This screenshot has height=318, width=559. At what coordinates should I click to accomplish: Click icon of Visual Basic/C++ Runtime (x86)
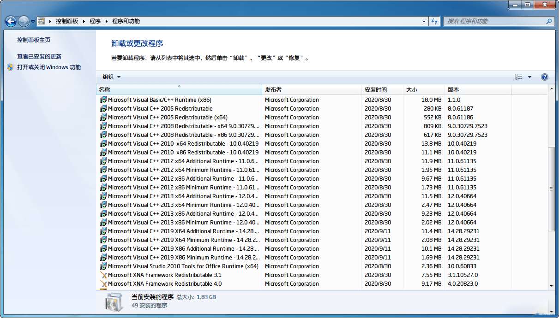click(x=103, y=100)
